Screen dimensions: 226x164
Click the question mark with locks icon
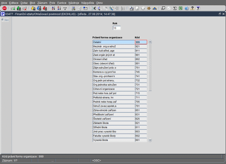pyautogui.click(x=192, y=8)
